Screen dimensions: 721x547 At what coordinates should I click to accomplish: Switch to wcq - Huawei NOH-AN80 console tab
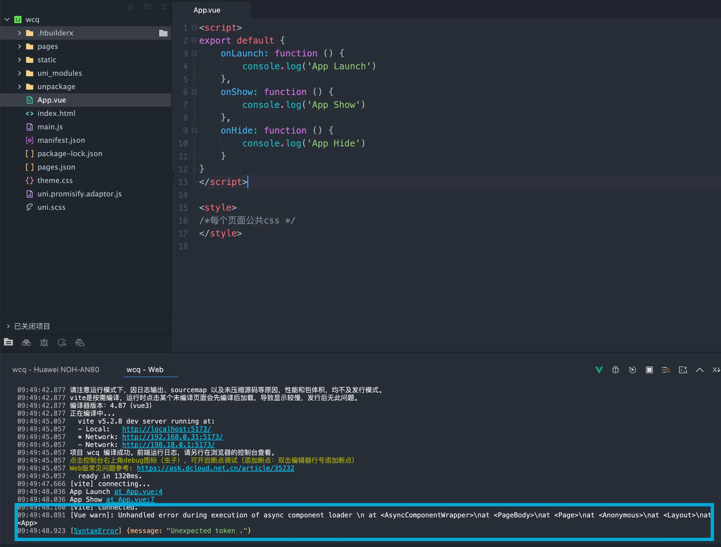click(x=56, y=370)
